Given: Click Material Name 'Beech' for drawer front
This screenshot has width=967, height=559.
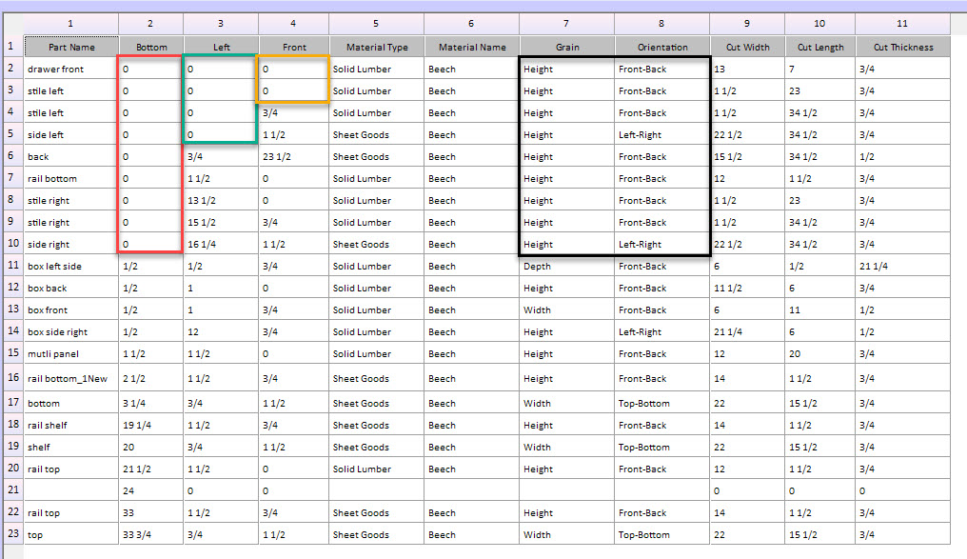Looking at the screenshot, I should coord(472,69).
